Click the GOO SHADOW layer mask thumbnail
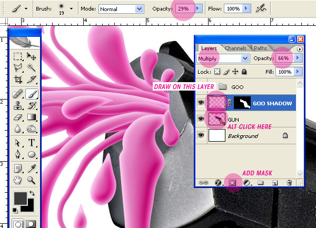This screenshot has width=316, height=228. pos(242,103)
